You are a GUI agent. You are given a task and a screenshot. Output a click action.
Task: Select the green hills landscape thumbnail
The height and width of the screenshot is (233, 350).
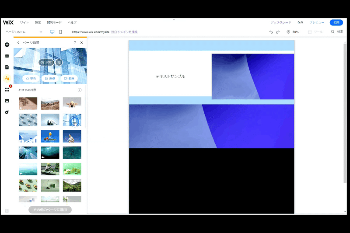pyautogui.click(x=72, y=185)
